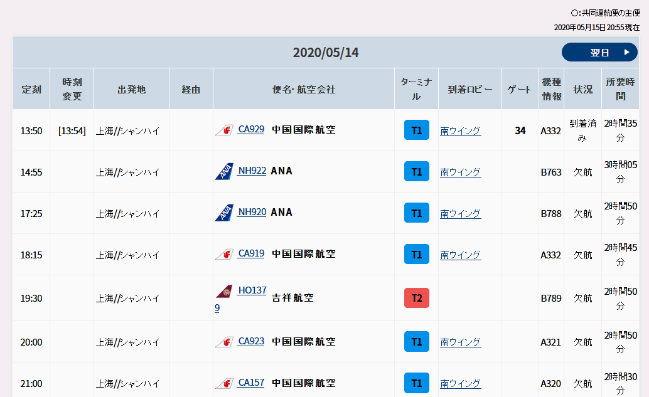
Task: Click the 到着ロビー column header
Action: [x=469, y=89]
